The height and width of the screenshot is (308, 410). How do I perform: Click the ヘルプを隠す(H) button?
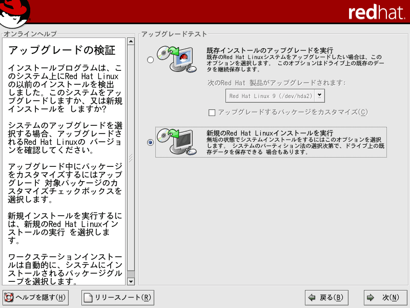pyautogui.click(x=35, y=298)
